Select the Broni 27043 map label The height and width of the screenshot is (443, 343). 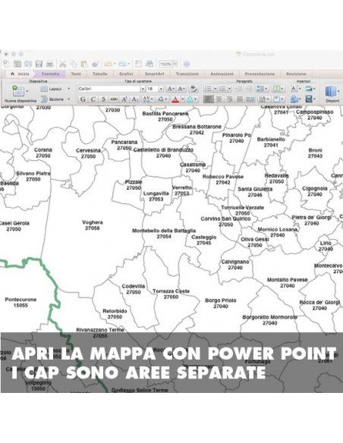click(315, 153)
